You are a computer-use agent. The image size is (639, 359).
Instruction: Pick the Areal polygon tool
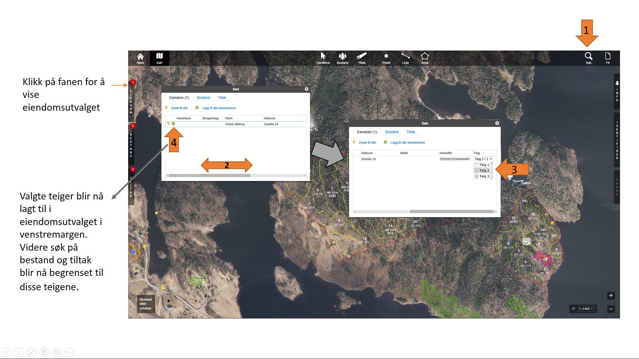coord(425,58)
